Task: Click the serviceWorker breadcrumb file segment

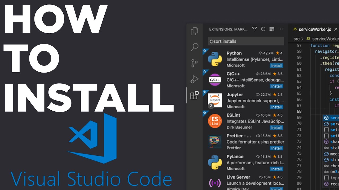Action: coord(325,39)
